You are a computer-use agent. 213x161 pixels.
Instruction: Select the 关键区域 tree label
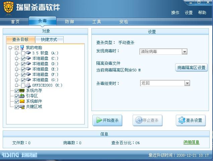pyautogui.click(x=34, y=107)
